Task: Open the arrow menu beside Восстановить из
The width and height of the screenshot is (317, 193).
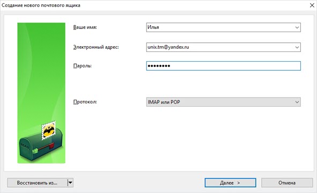Action: click(70, 183)
